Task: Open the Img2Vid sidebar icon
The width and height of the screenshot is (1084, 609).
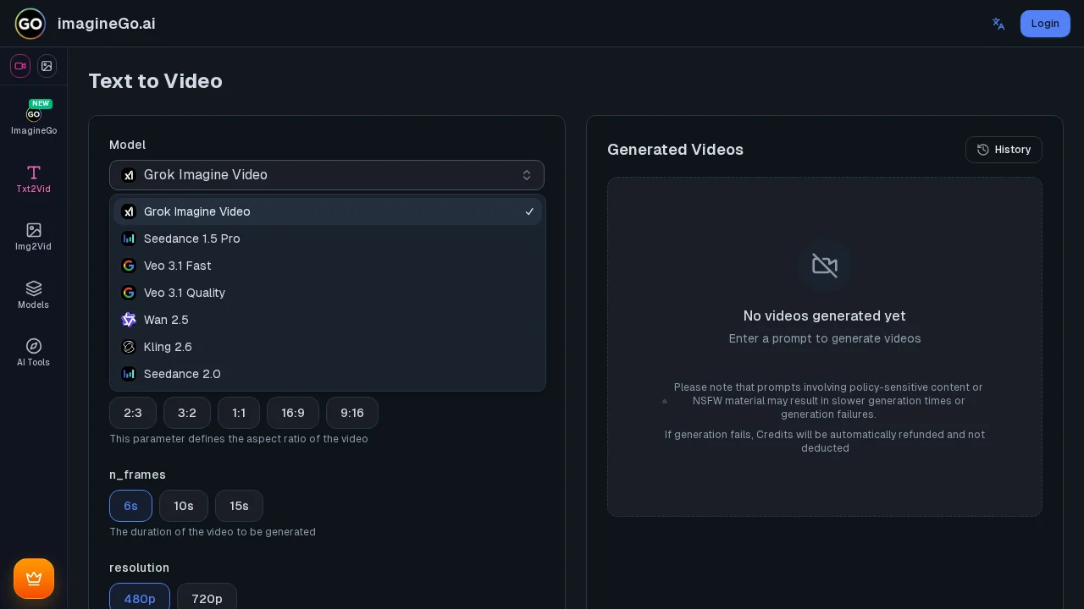Action: point(34,237)
